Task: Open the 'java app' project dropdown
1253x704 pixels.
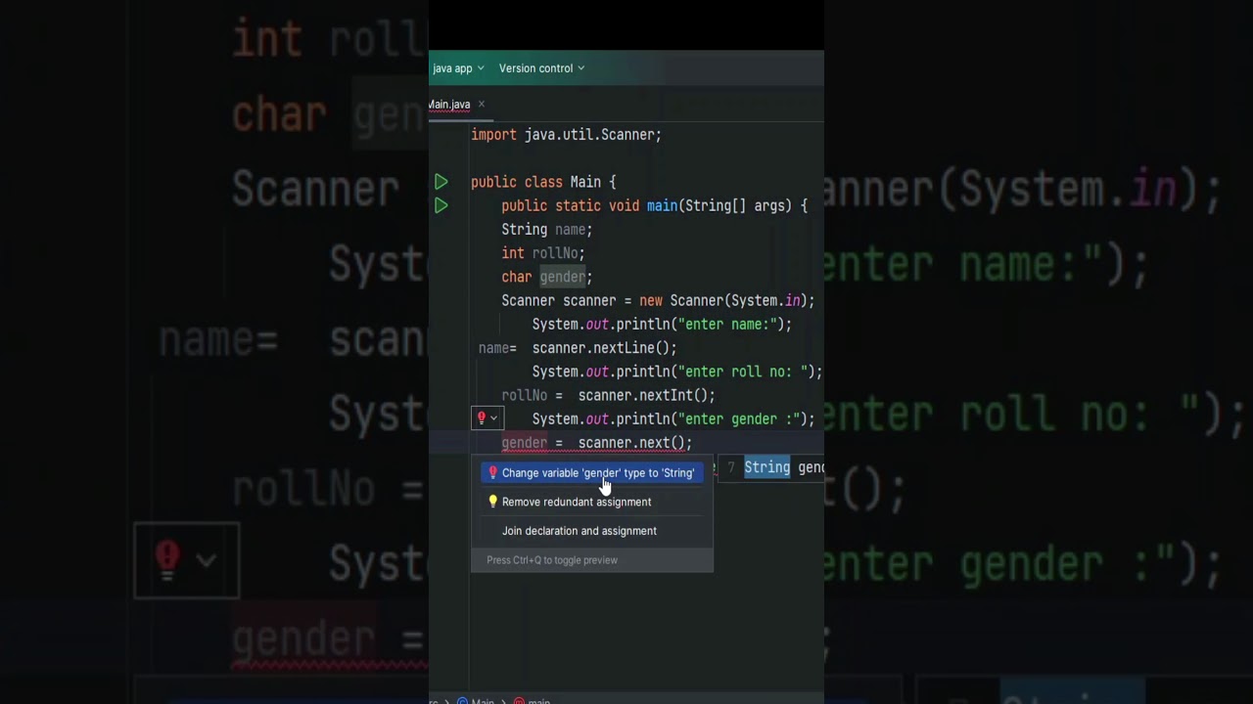Action: pyautogui.click(x=458, y=68)
